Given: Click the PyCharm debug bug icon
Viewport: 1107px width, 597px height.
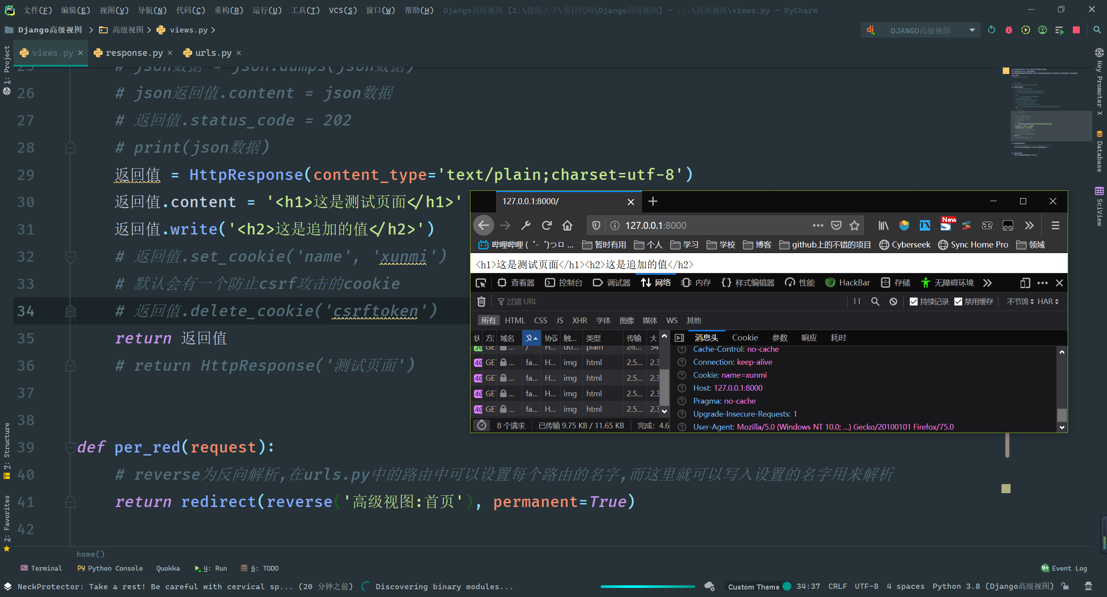Looking at the screenshot, I should point(1008,30).
